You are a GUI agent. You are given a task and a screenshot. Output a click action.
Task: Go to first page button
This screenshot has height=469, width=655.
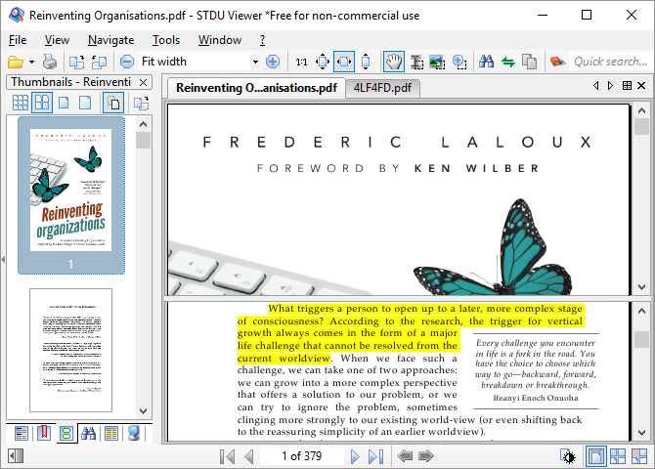point(227,456)
